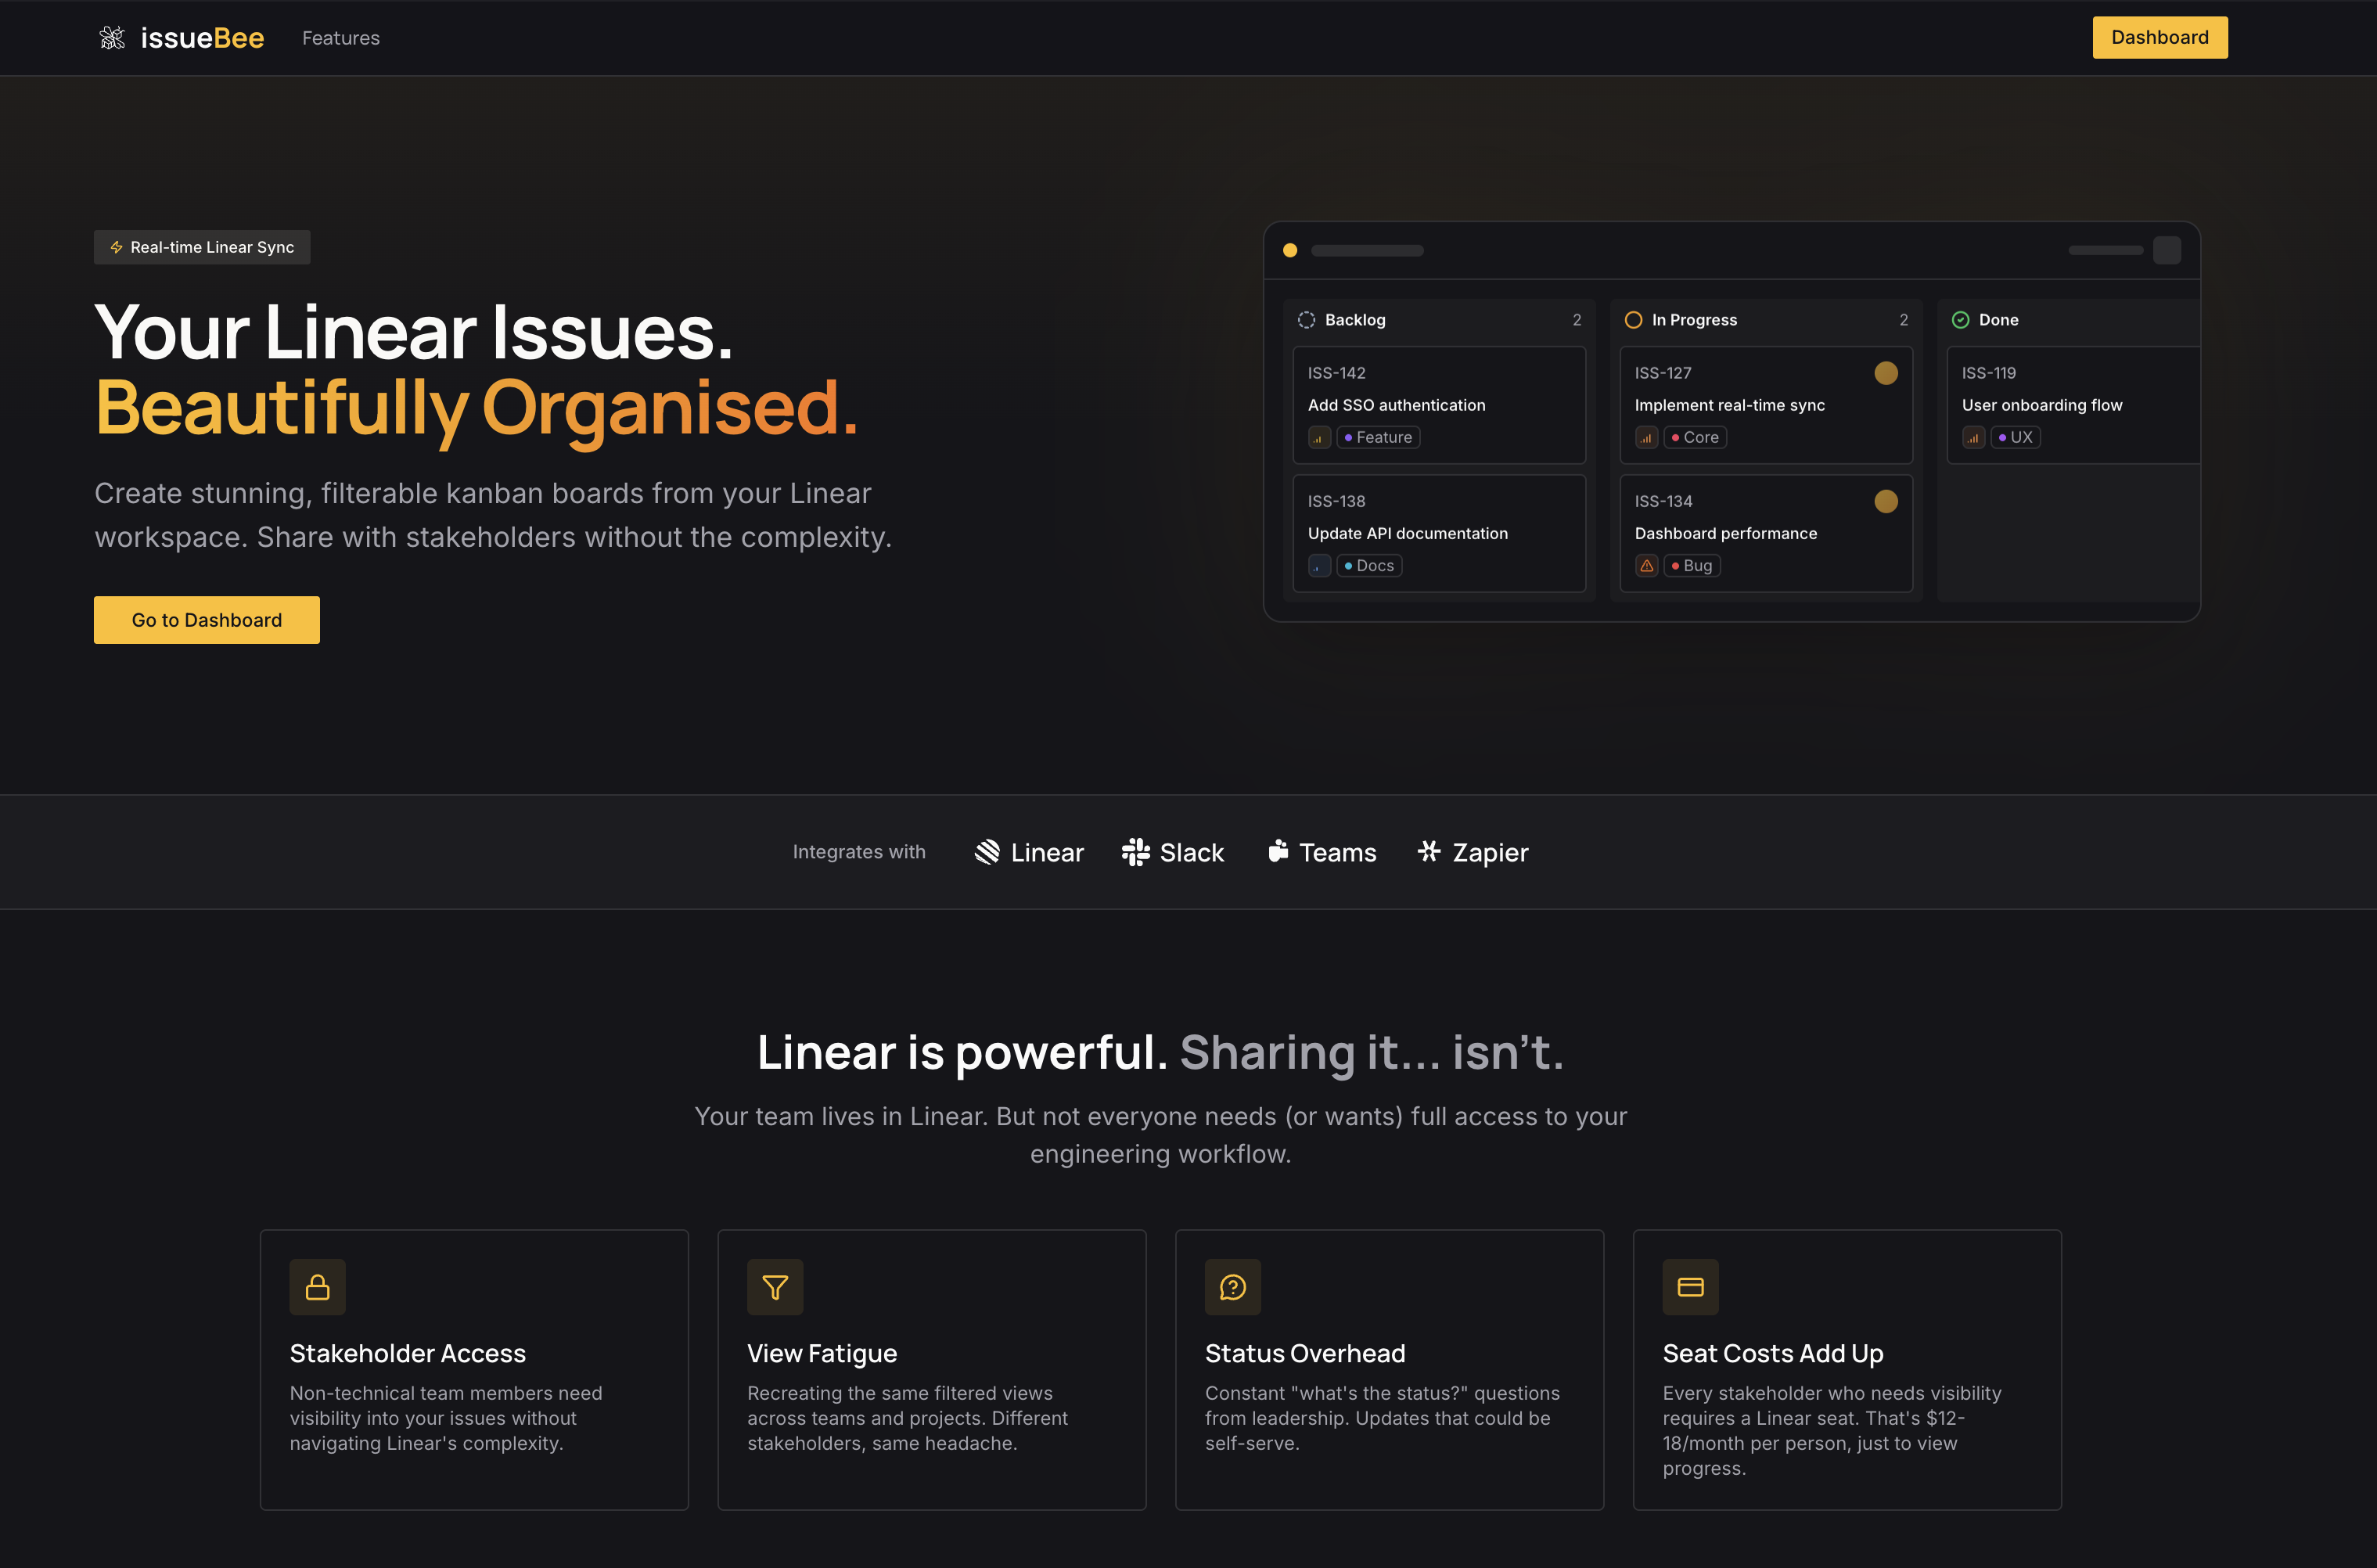Viewport: 2377px width, 1568px height.
Task: Click the lock icon on Stakeholder Access
Action: coord(317,1287)
